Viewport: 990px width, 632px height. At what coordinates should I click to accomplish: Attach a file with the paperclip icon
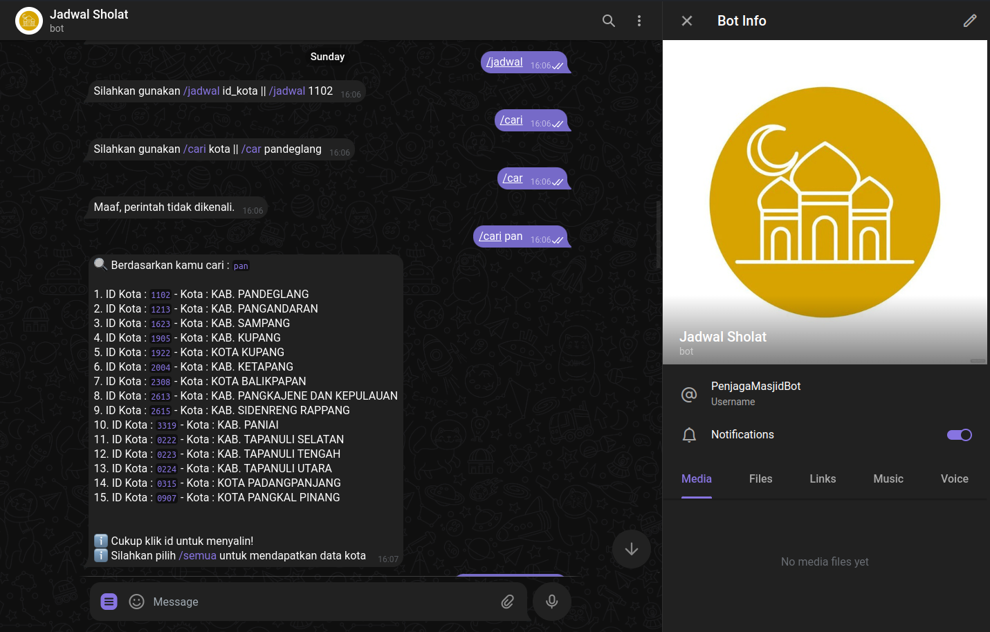click(x=508, y=602)
